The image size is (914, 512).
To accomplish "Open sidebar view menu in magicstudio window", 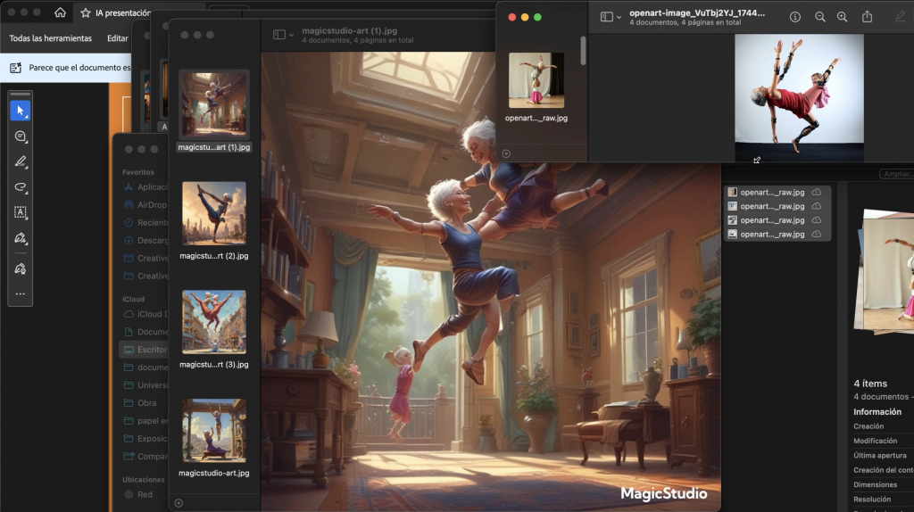I will click(x=283, y=35).
